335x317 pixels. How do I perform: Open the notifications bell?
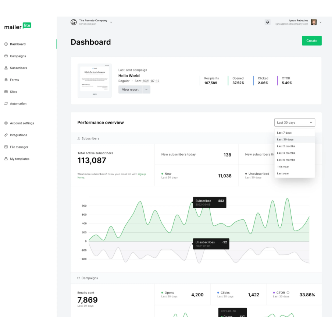267,22
